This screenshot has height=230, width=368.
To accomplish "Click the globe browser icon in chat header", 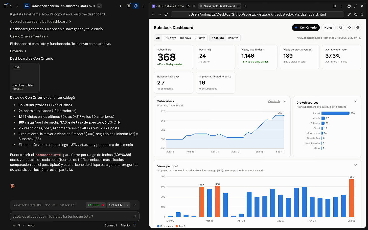I will [x=136, y=6].
